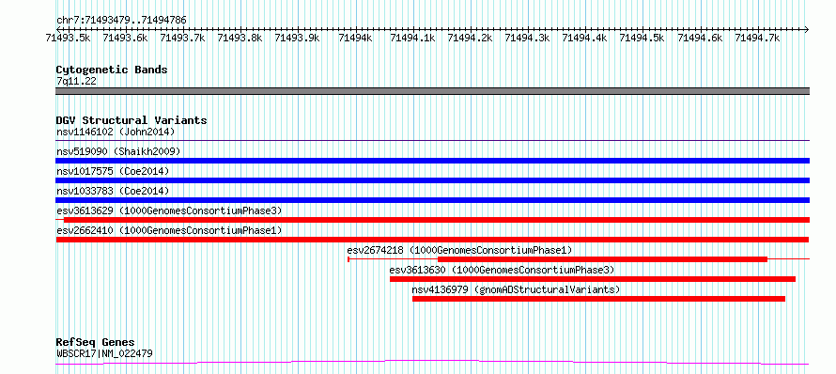Select the esv2662410 red variant bar
The width and height of the screenshot is (836, 374).
coord(432,240)
